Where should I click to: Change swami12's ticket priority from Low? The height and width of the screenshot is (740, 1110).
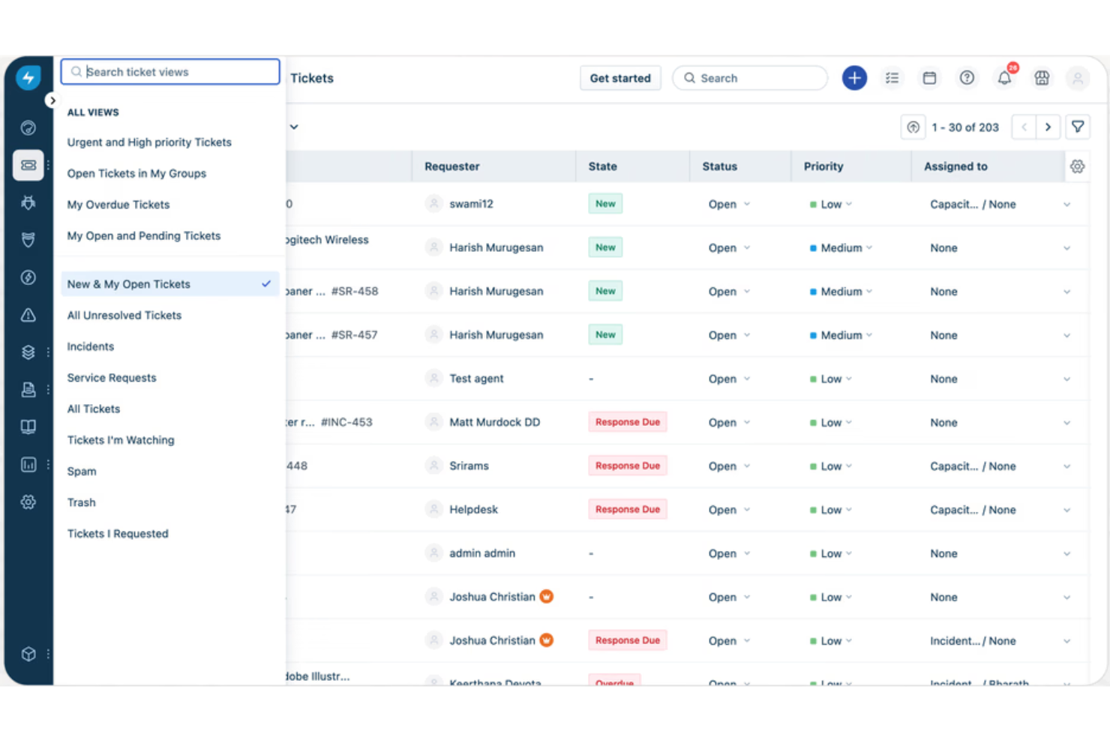830,203
